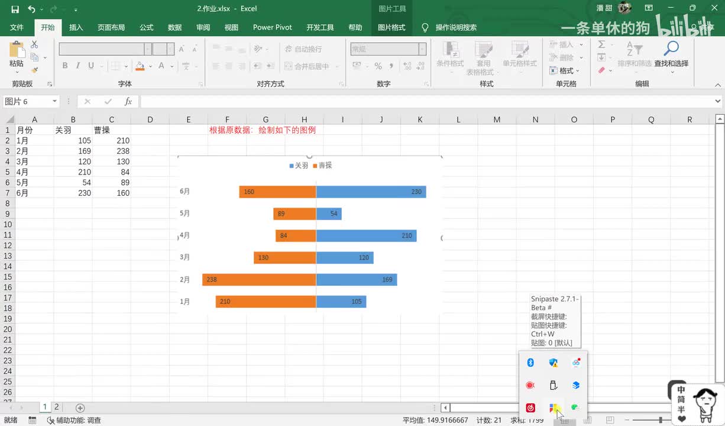Click the Sort and Filter icon

pyautogui.click(x=634, y=49)
